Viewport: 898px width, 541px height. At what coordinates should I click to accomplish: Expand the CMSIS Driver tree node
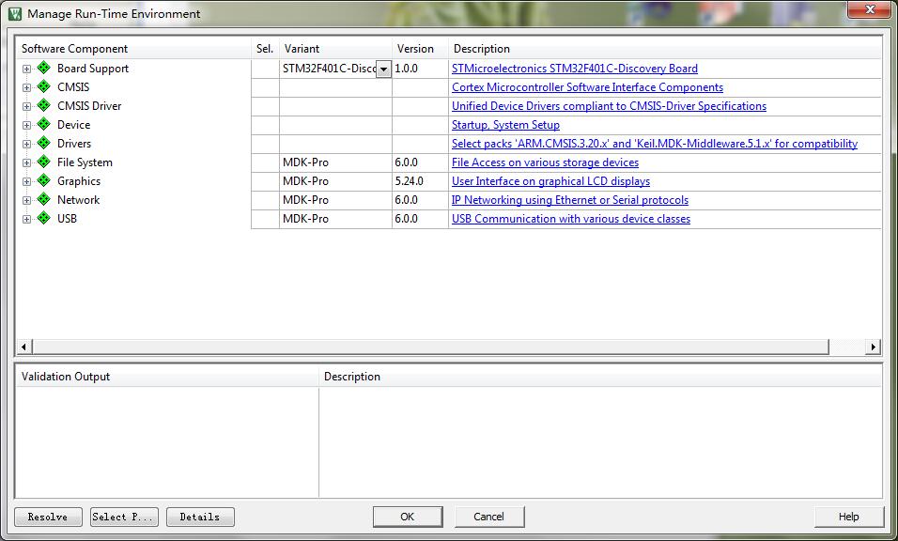pos(26,106)
